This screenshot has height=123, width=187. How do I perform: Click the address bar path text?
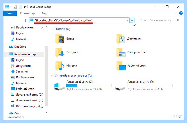point(63,20)
